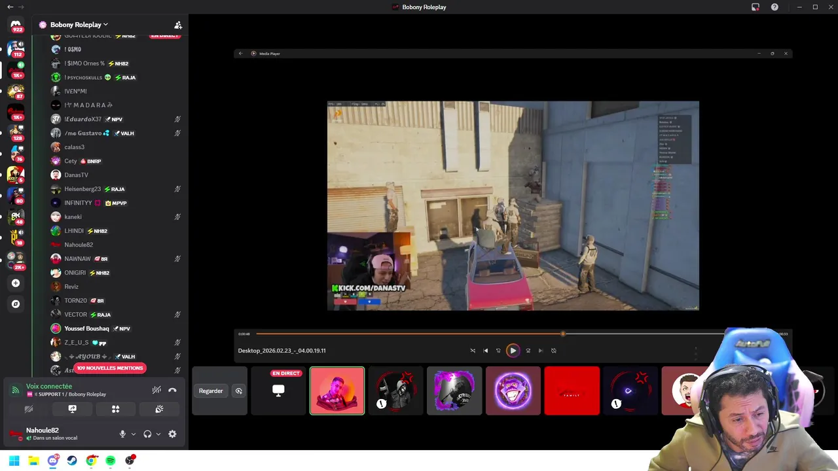Open server icon with 128 badge

click(16, 132)
